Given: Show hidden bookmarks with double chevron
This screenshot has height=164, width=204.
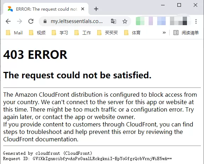Looking at the screenshot, I should coord(164,33).
